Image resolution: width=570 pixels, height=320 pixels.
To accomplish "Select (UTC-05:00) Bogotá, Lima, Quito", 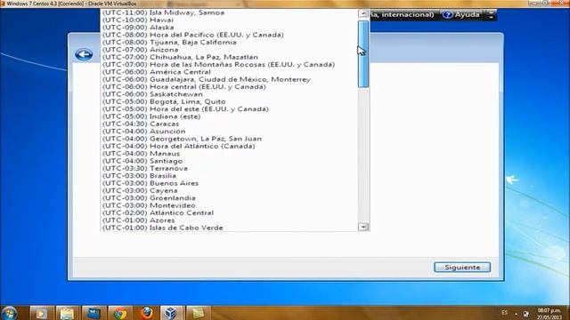I will click(x=229, y=102).
